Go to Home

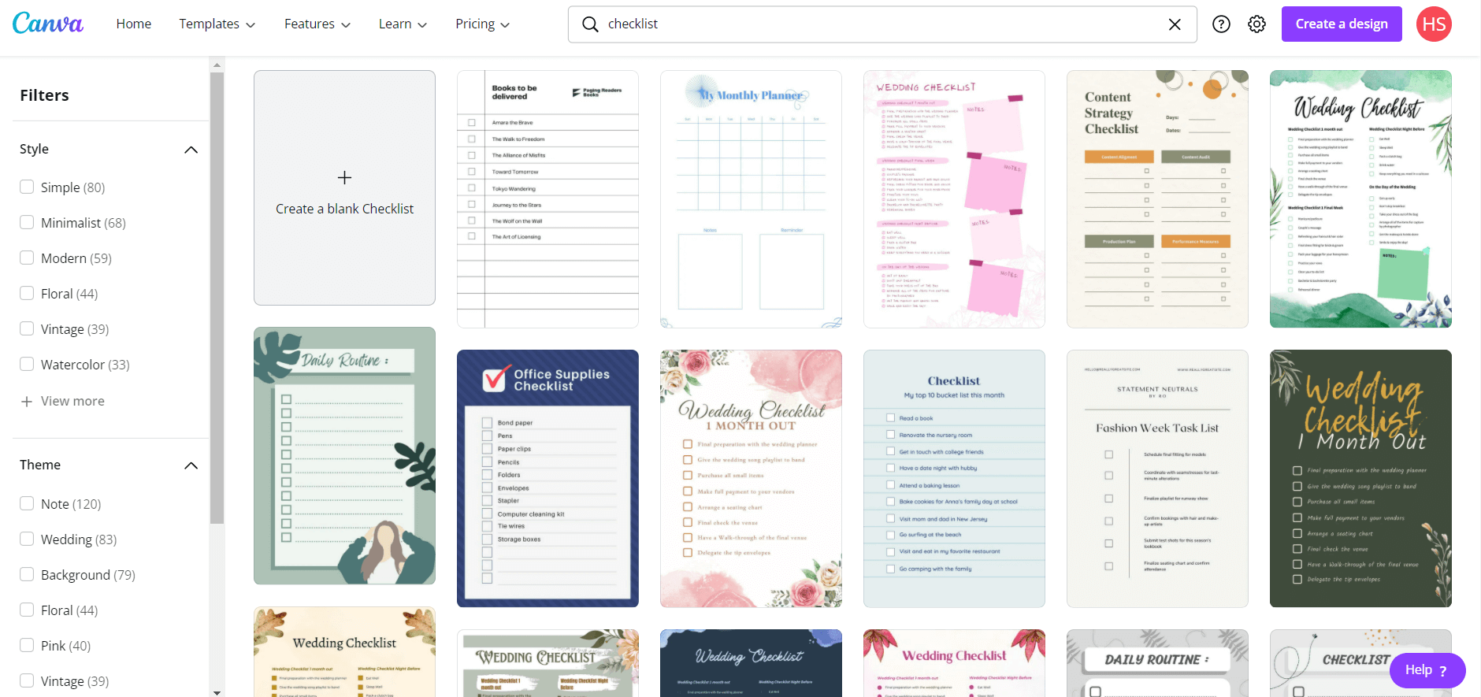[x=134, y=24]
